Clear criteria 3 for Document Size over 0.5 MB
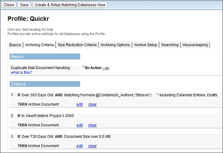 [92, 146]
